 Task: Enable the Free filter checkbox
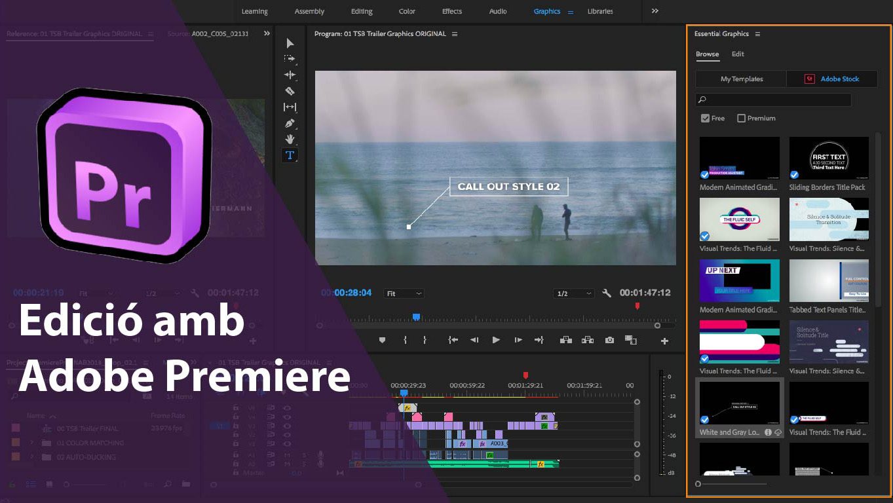(x=705, y=118)
